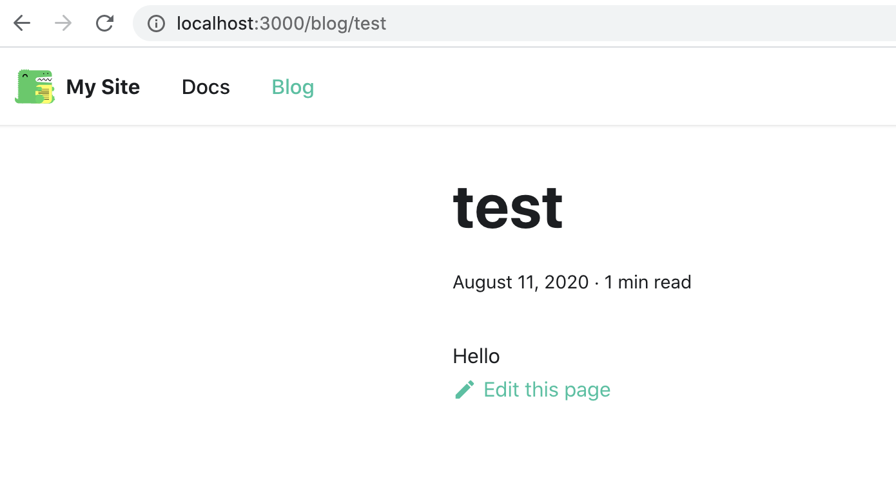896x488 pixels.
Task: Click the Docusaurus dinosaur logo
Action: click(34, 87)
